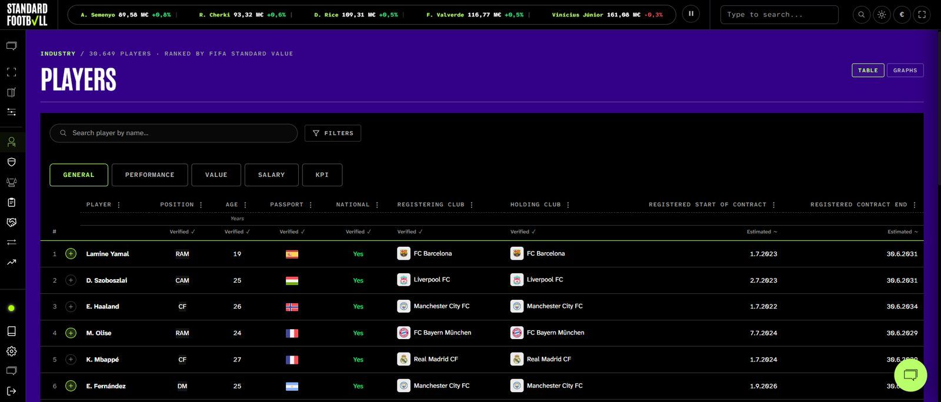This screenshot has width=941, height=402.
Task: Open the Players section in the sidebar
Action: pos(11,142)
